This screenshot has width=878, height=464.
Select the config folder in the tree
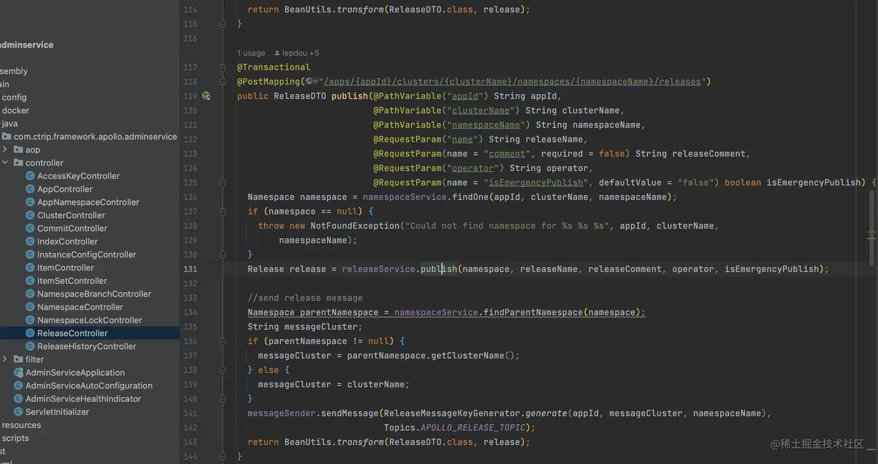(14, 97)
